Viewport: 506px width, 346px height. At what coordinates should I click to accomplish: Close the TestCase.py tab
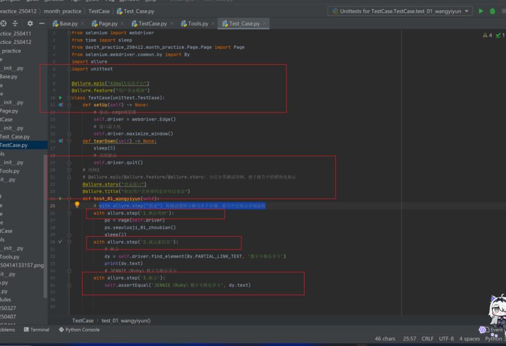pos(172,24)
